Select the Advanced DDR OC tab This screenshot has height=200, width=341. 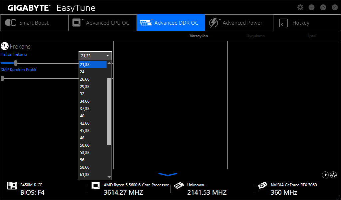pyautogui.click(x=171, y=23)
